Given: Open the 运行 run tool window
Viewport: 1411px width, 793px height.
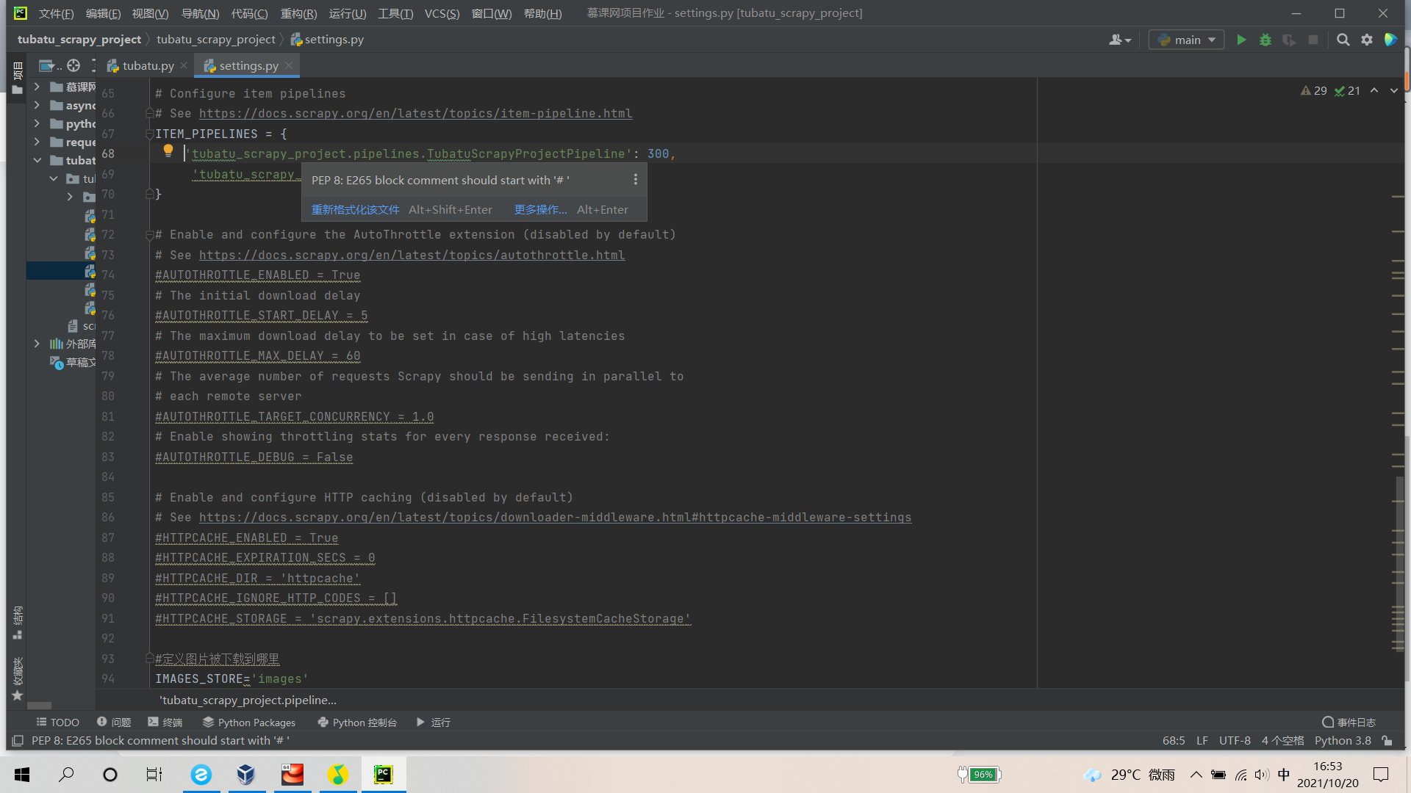Looking at the screenshot, I should (x=434, y=723).
